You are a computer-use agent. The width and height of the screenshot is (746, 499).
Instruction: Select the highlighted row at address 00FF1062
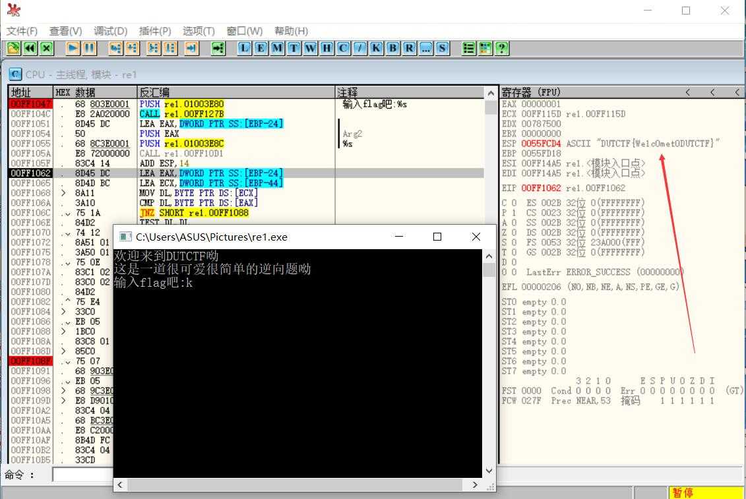246,173
